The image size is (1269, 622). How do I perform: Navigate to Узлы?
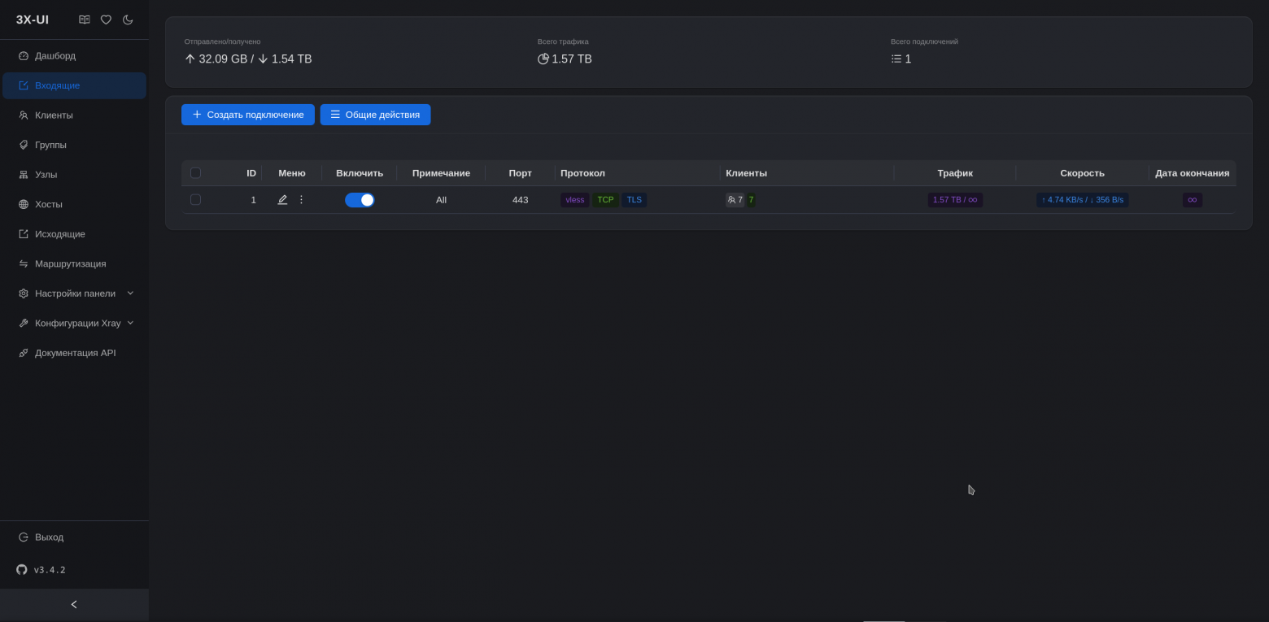tap(74, 175)
